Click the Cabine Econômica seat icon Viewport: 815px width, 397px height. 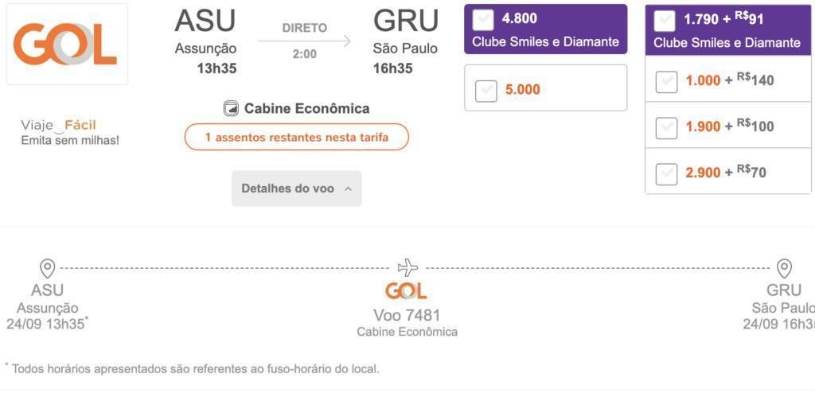coord(231,109)
